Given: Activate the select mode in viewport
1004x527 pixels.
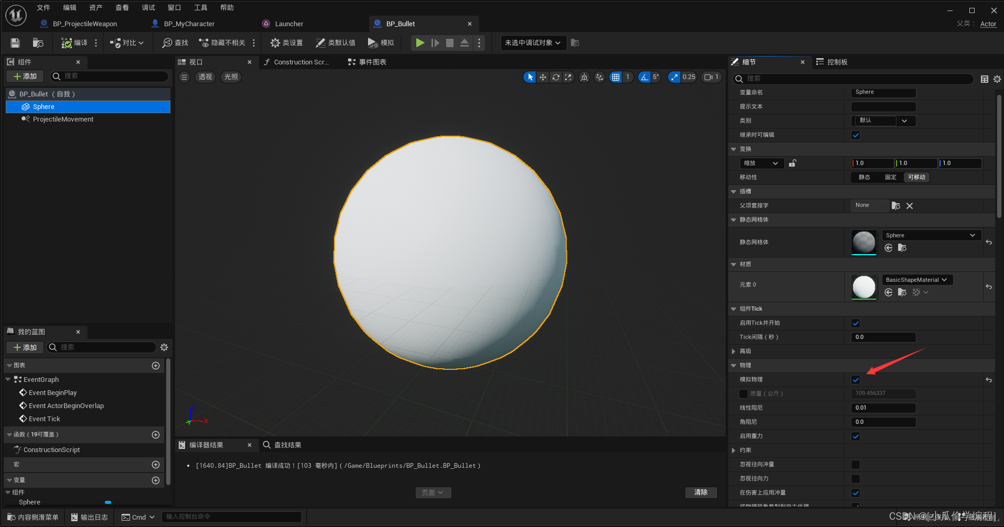Looking at the screenshot, I should coord(530,77).
